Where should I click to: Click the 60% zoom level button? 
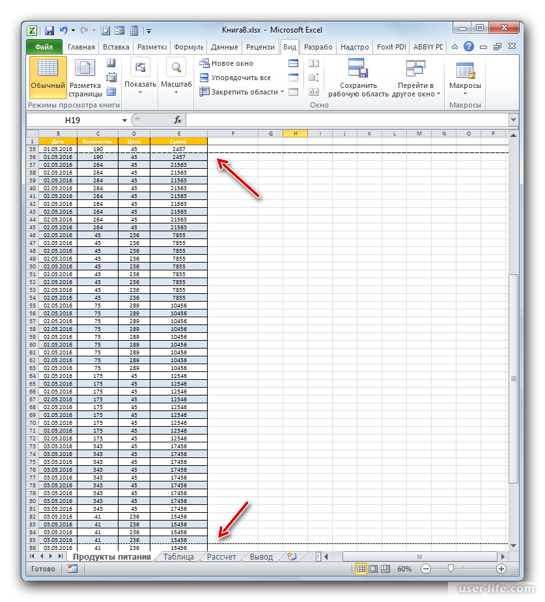(404, 569)
